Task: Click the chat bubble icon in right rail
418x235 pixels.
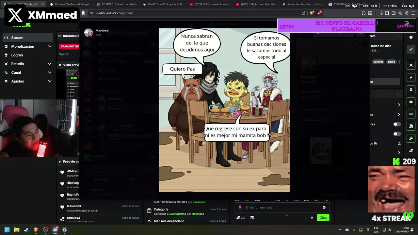Action: [411, 102]
